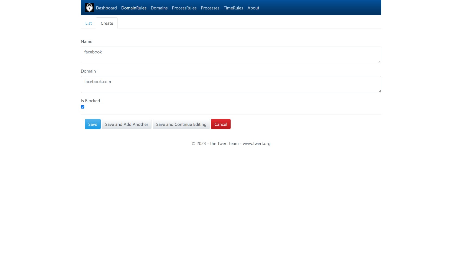Screen dimensions: 462x260
Task: Click Save and Continue Editing
Action: tap(181, 124)
